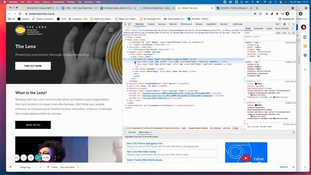Close the downloads bar with its X
Viewport: 311px width, 175px height.
(293, 167)
